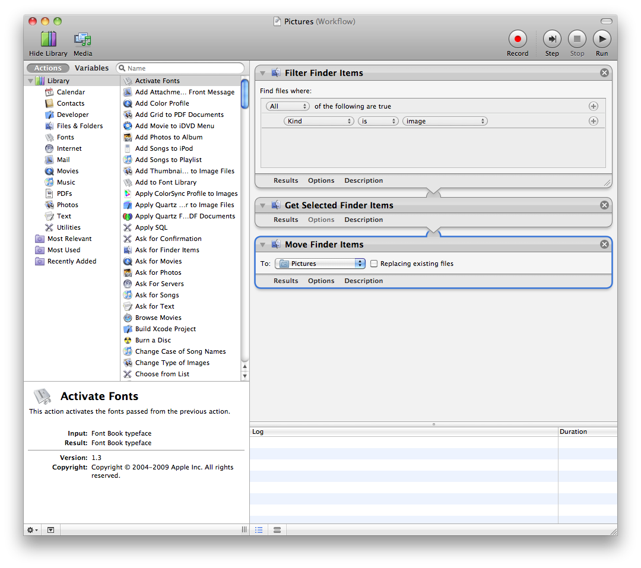Select the Actions toggle button
The image size is (641, 568).
click(47, 68)
